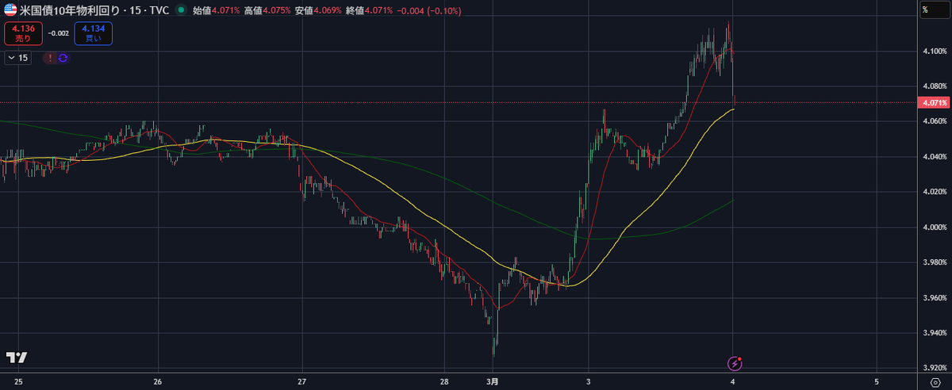This screenshot has height=390, width=952.
Task: Click the red exclamation warning icon
Action: (x=50, y=58)
